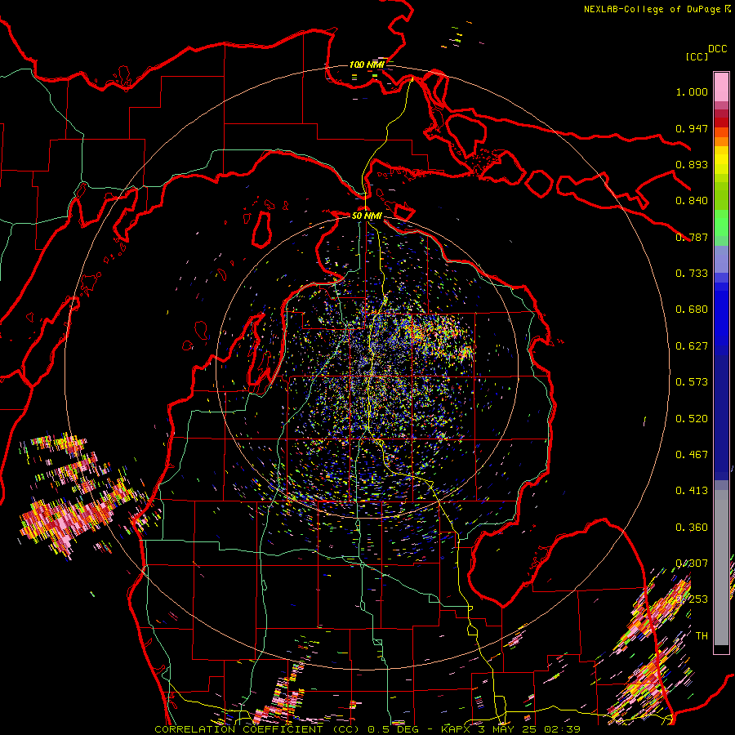
Task: Click the KAPX station identifier in caption
Action: [455, 729]
